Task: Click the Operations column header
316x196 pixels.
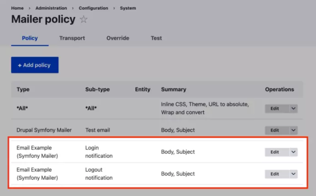Action: (279, 89)
